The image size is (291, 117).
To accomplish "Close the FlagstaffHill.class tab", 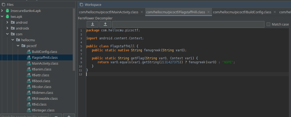I will coord(209,12).
